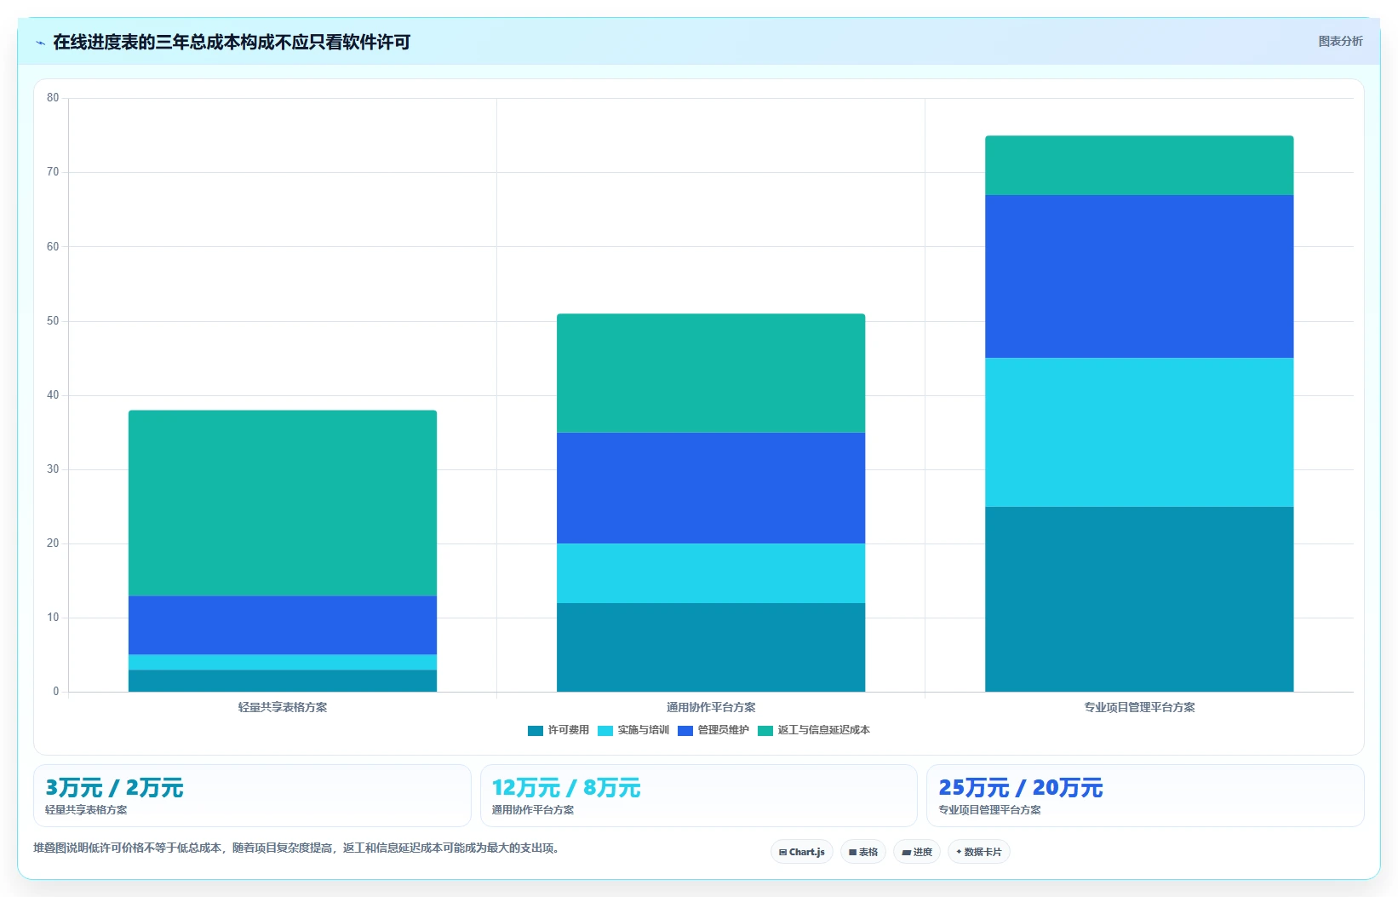
Task: Click the y-axis tick label 70
Action: [x=53, y=172]
